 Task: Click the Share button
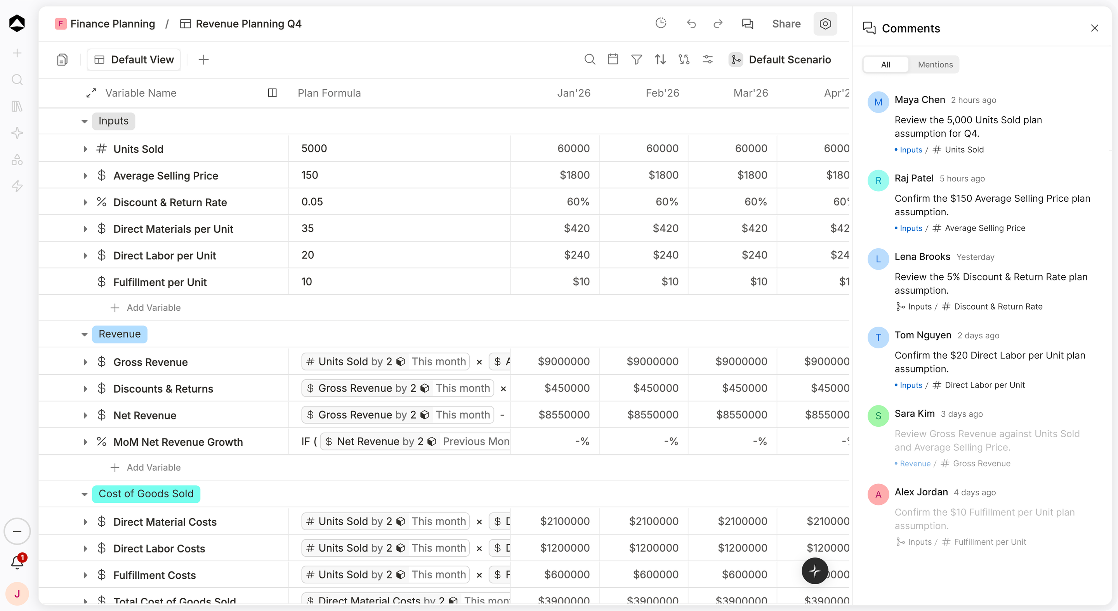786,24
